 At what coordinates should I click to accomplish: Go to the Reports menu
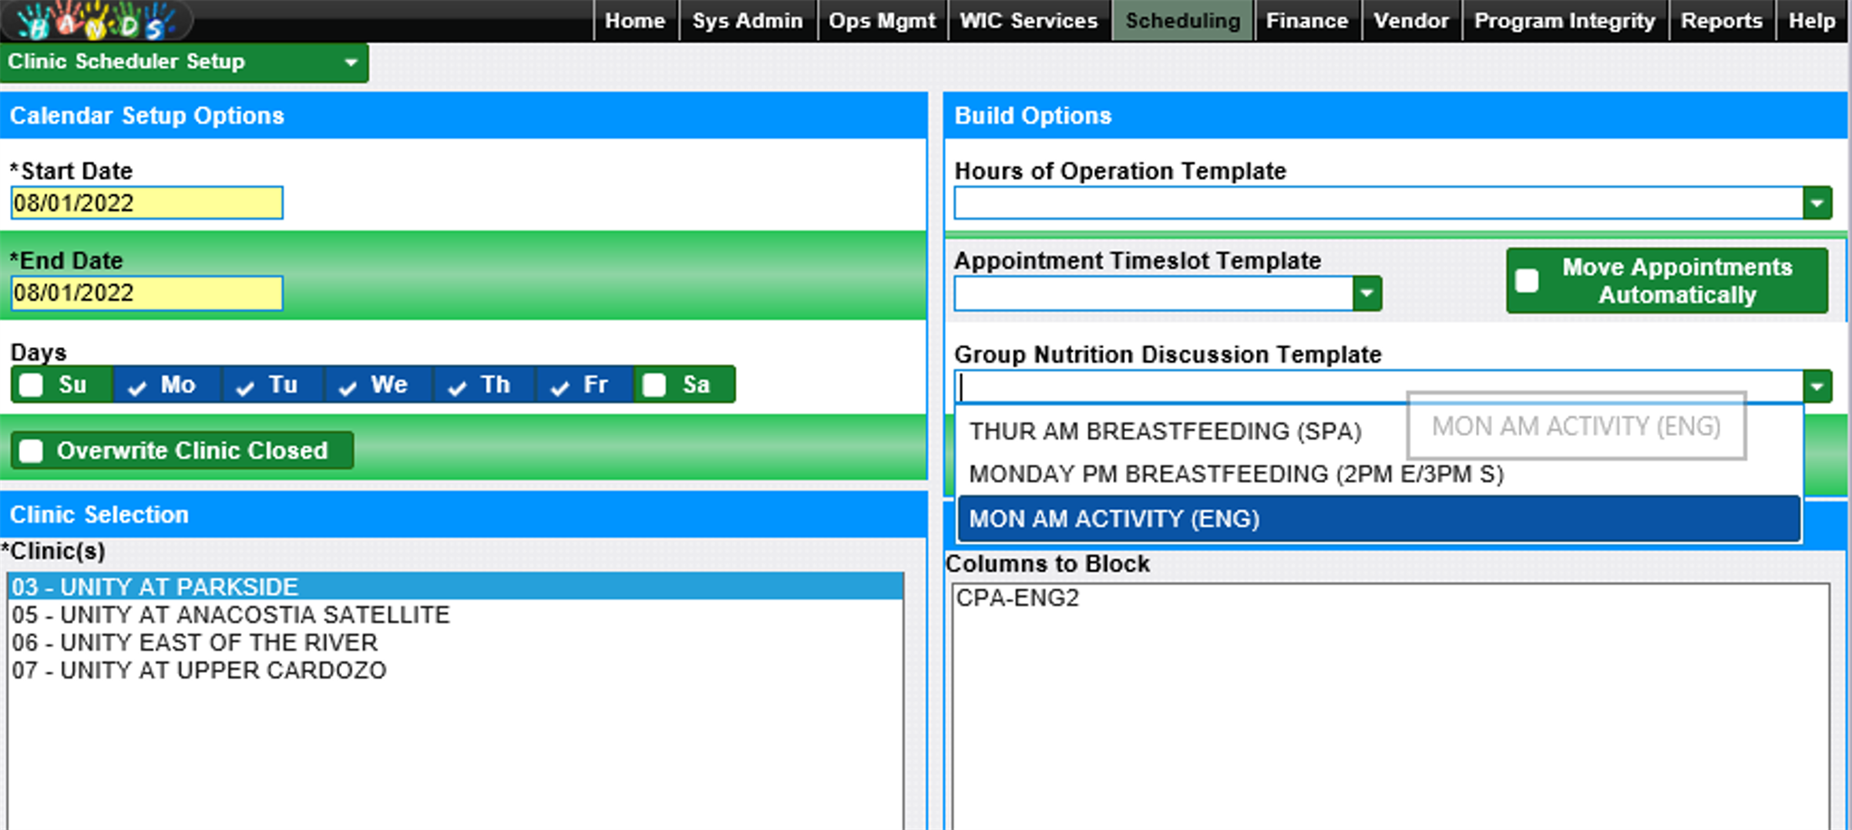point(1721,21)
